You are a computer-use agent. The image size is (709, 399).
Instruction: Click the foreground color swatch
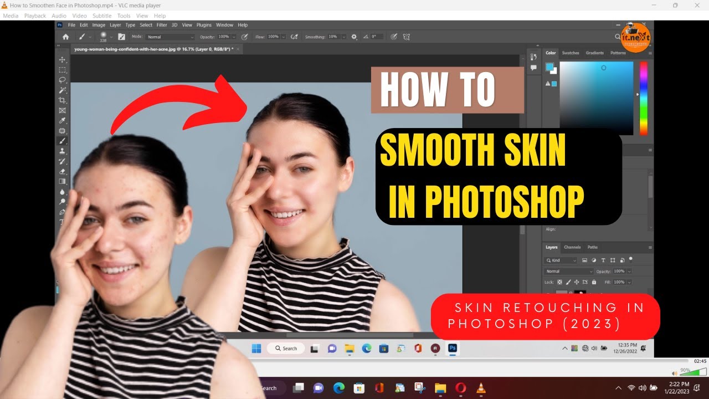pyautogui.click(x=549, y=67)
